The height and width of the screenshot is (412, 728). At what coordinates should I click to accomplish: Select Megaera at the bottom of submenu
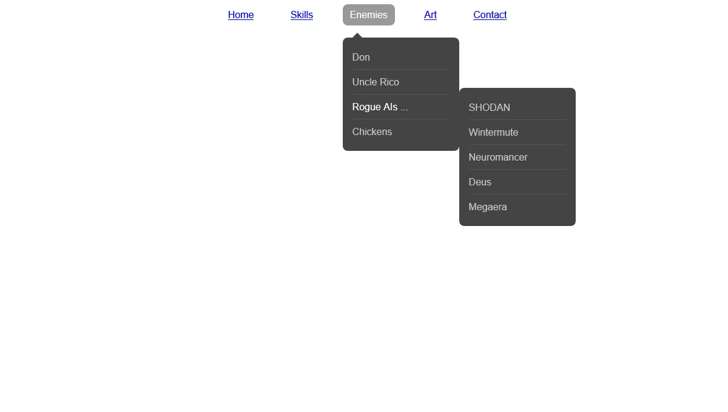tap(488, 207)
